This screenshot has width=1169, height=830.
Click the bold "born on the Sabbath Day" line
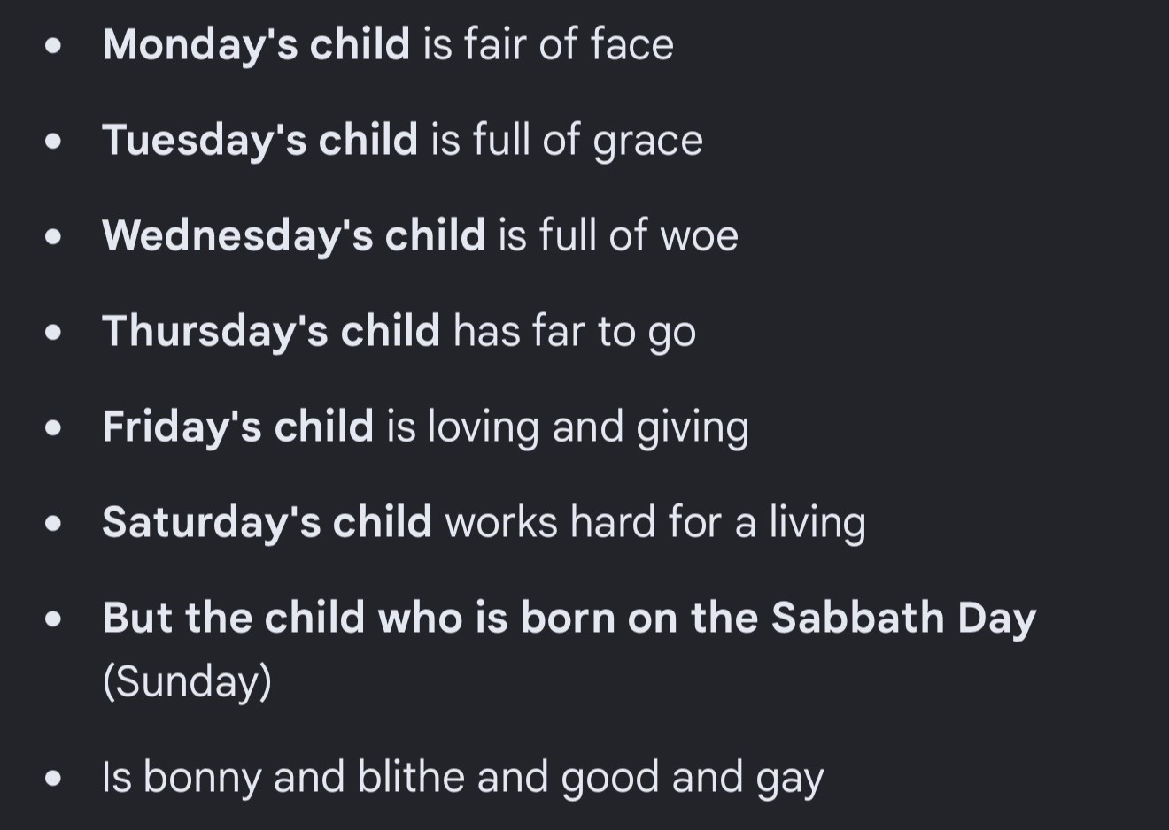coord(569,618)
